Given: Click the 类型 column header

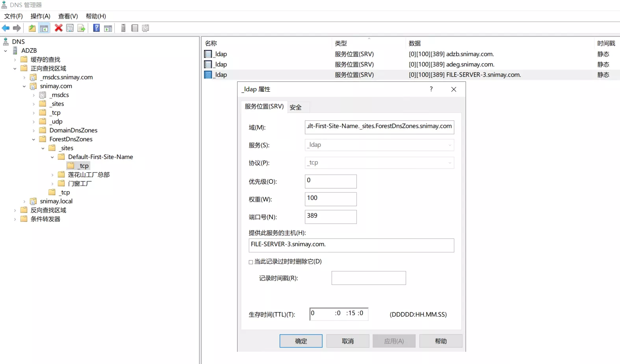Looking at the screenshot, I should tap(341, 43).
